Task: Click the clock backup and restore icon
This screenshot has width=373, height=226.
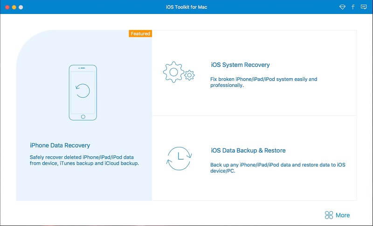Action: click(179, 159)
